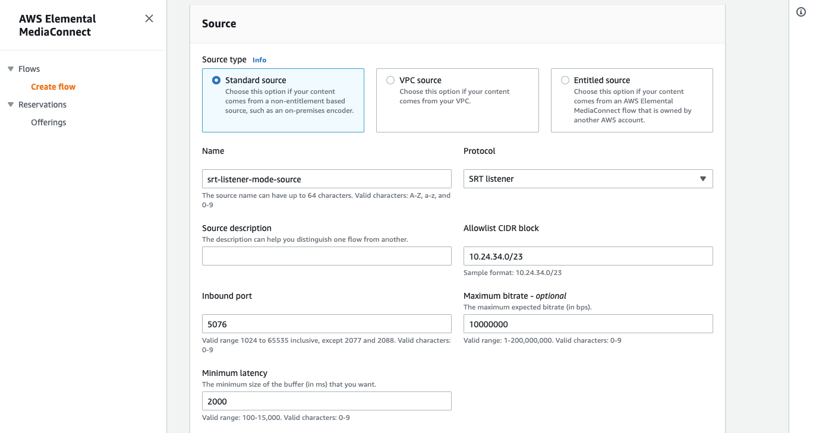
Task: Click the Minimum latency label
Action: pyautogui.click(x=235, y=373)
